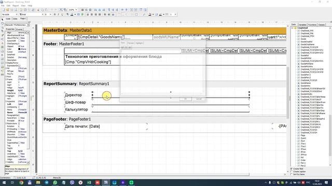Switch to the Functions tab
This screenshot has width=332, height=186.
coord(312,25)
